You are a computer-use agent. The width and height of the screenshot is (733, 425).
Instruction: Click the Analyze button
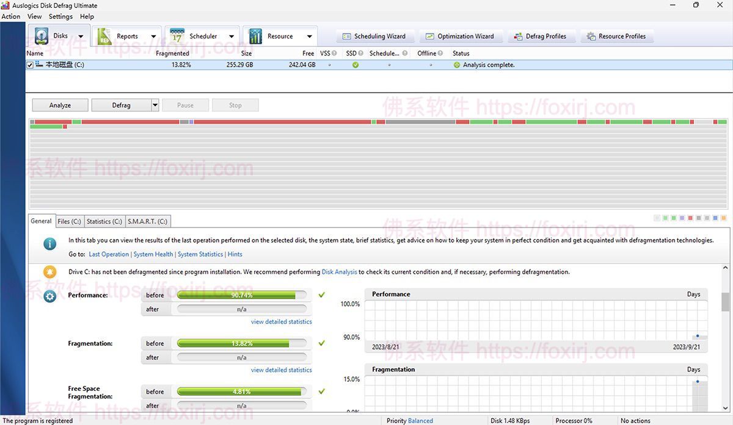(x=59, y=104)
